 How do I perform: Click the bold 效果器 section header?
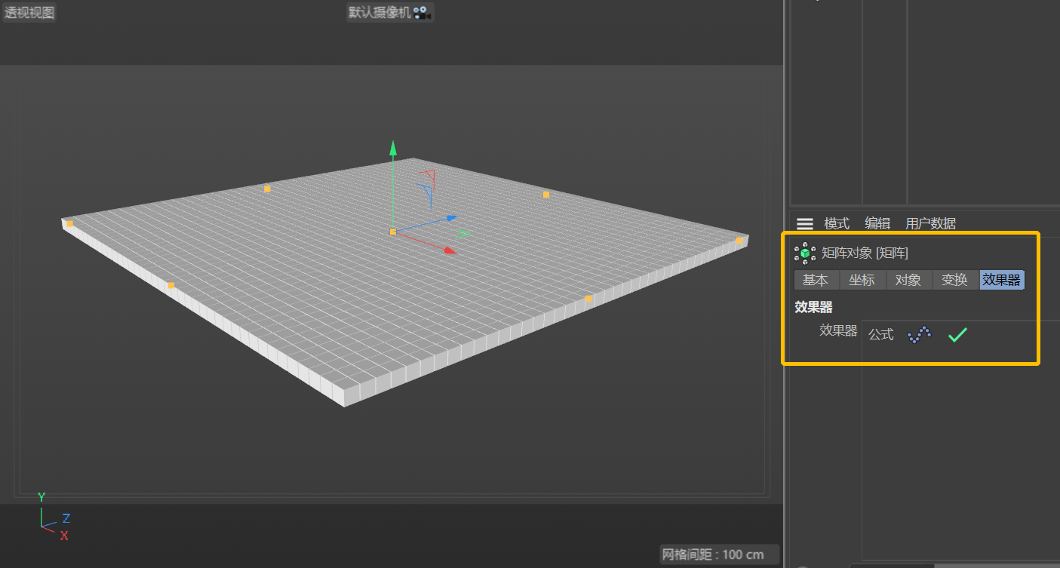[813, 307]
